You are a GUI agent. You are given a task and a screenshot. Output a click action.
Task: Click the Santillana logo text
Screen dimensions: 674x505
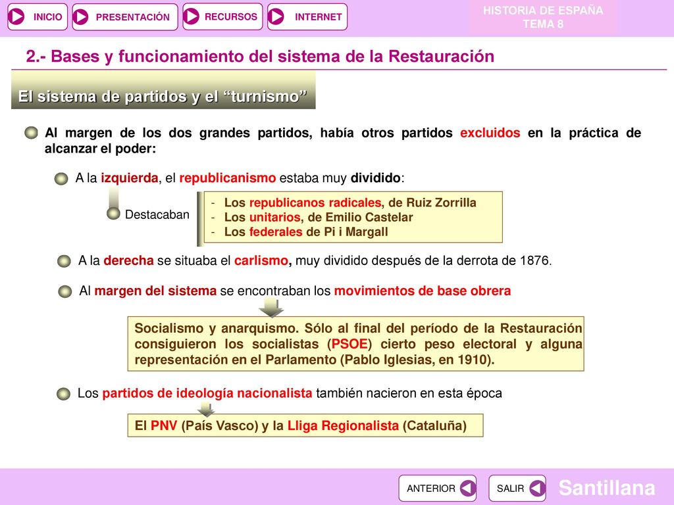point(606,488)
